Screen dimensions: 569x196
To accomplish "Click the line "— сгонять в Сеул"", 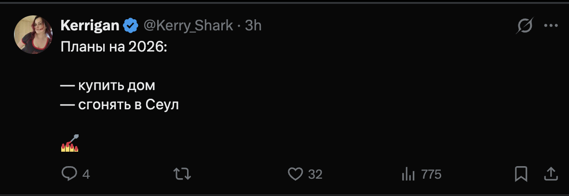I will 120,105.
